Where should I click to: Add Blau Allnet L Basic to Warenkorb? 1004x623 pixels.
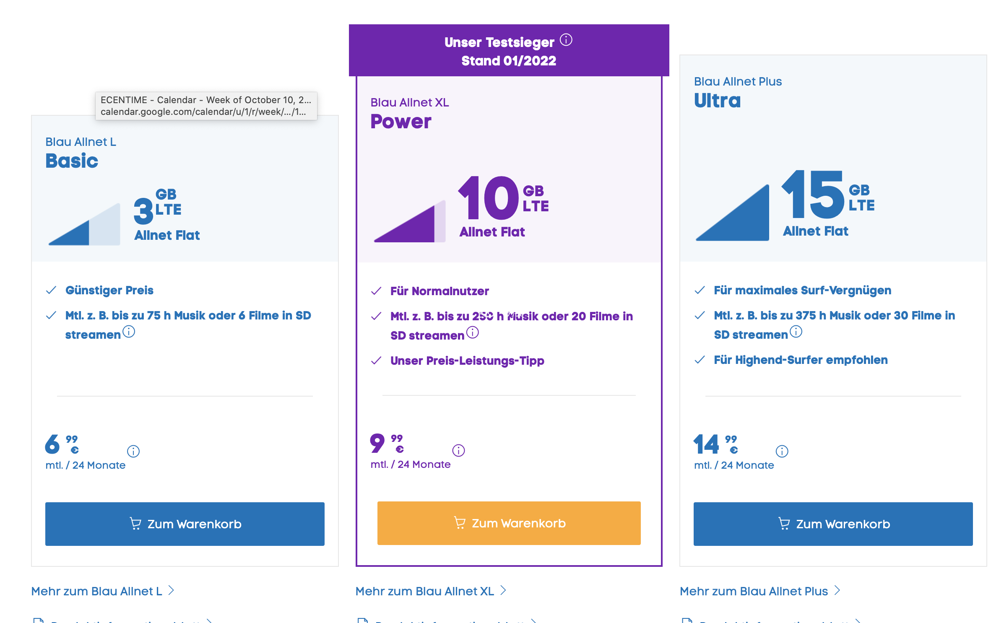[185, 524]
